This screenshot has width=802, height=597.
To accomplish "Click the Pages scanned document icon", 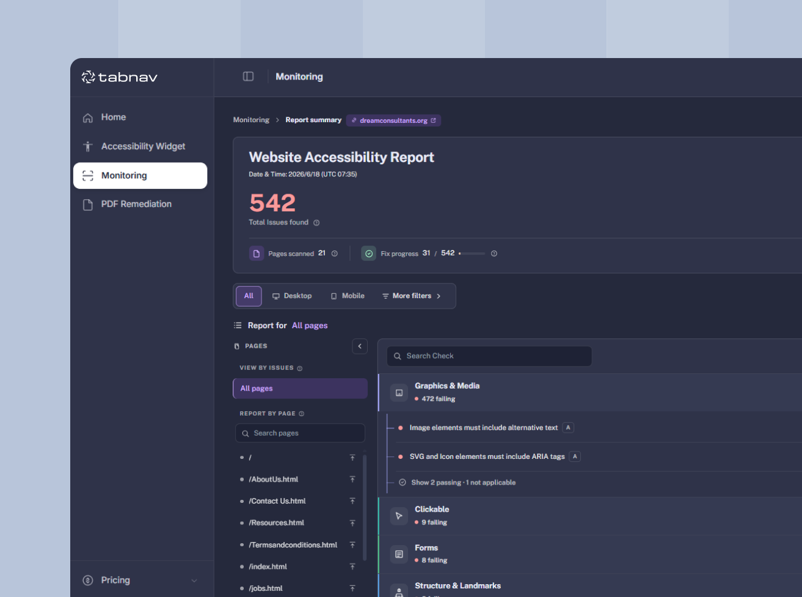I will tap(257, 253).
